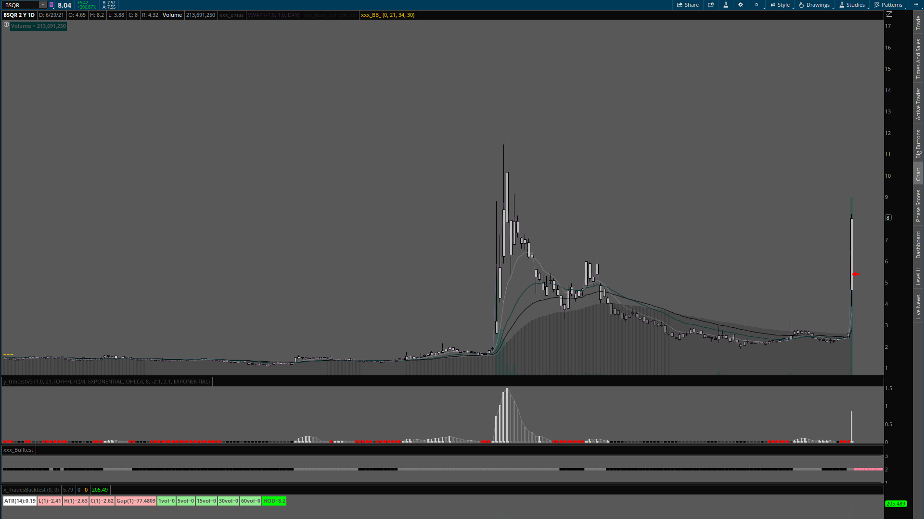Click the Live News side tab

point(918,307)
